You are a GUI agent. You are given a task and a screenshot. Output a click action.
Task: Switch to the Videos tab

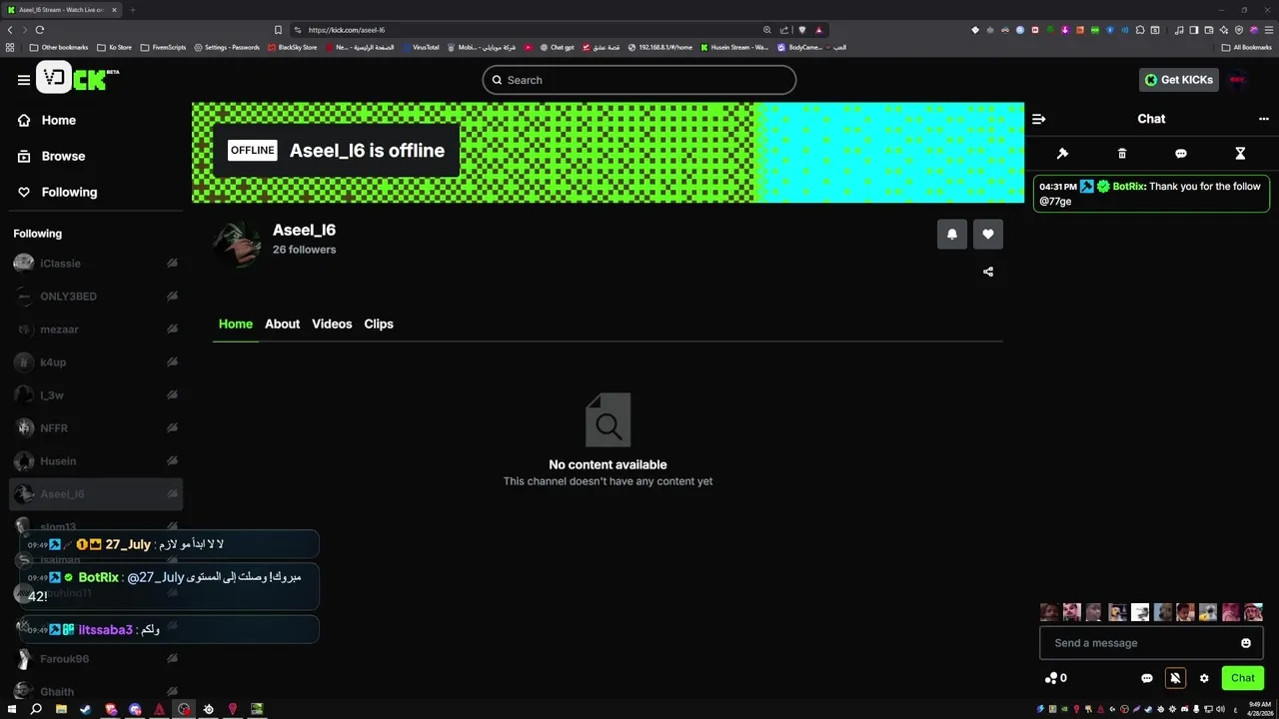(332, 324)
